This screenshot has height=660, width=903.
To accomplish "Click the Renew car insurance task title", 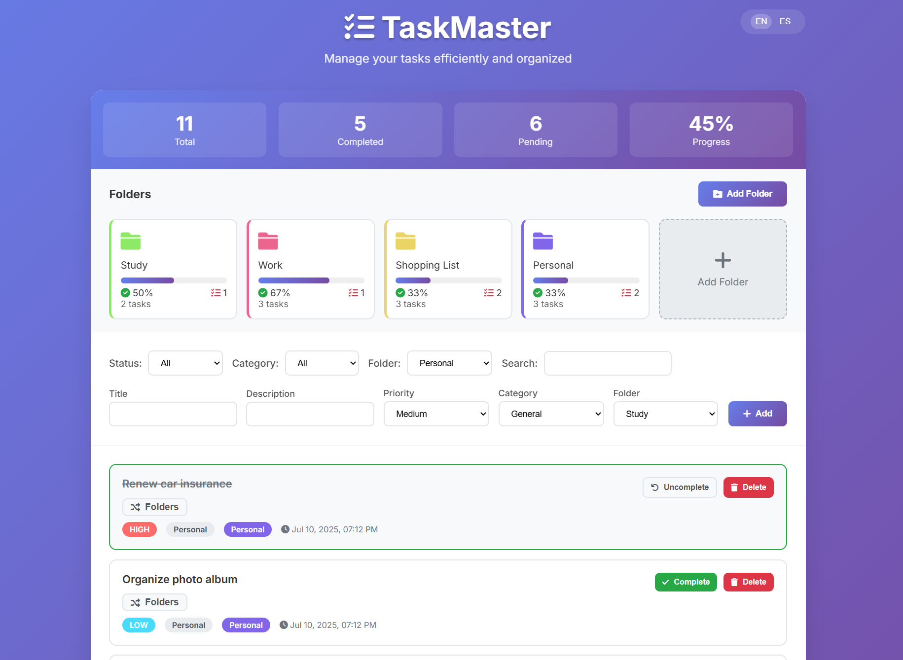I will pos(177,484).
